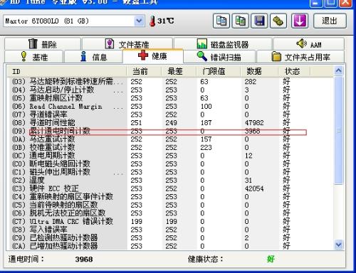356x273 pixels.
Task: Open the 错误扫描 tab
Action: pyautogui.click(x=219, y=57)
